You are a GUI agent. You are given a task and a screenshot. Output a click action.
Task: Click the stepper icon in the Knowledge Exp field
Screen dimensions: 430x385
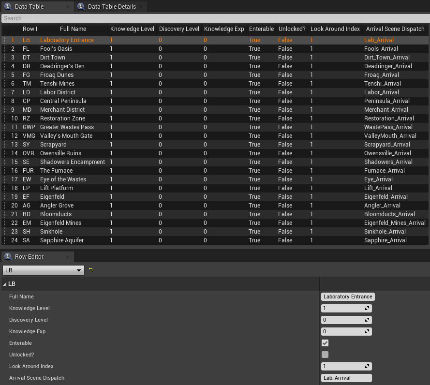(x=367, y=331)
